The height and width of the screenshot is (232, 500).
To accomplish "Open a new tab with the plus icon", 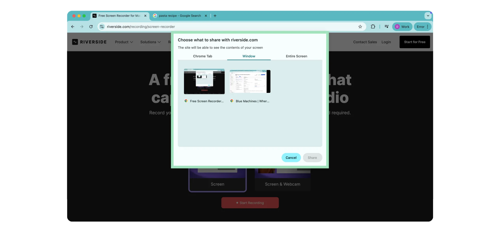I will coord(215,16).
